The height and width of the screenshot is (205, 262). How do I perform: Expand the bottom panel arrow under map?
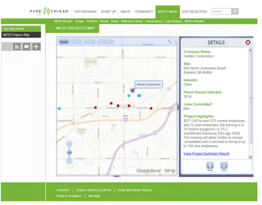(x=117, y=176)
